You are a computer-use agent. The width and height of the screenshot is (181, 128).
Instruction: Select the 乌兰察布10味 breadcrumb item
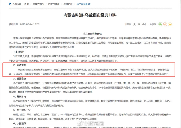pyautogui.click(x=84, y=4)
